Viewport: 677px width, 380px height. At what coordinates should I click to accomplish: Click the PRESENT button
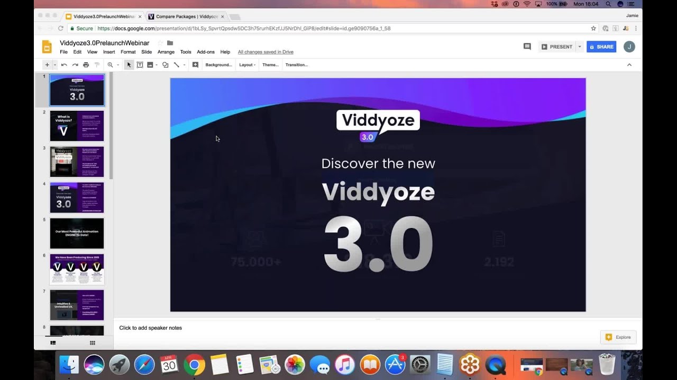[557, 46]
